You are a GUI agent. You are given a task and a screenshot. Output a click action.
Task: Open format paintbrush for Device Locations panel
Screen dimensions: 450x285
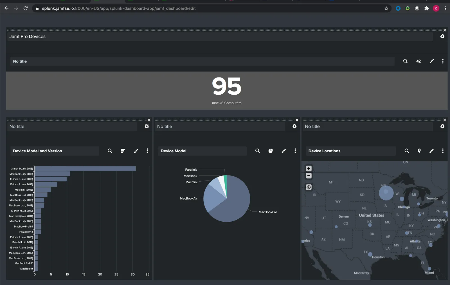click(x=431, y=151)
